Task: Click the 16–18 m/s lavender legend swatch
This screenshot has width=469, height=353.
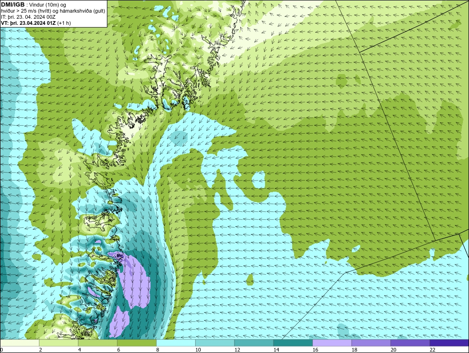Action: [x=332, y=343]
